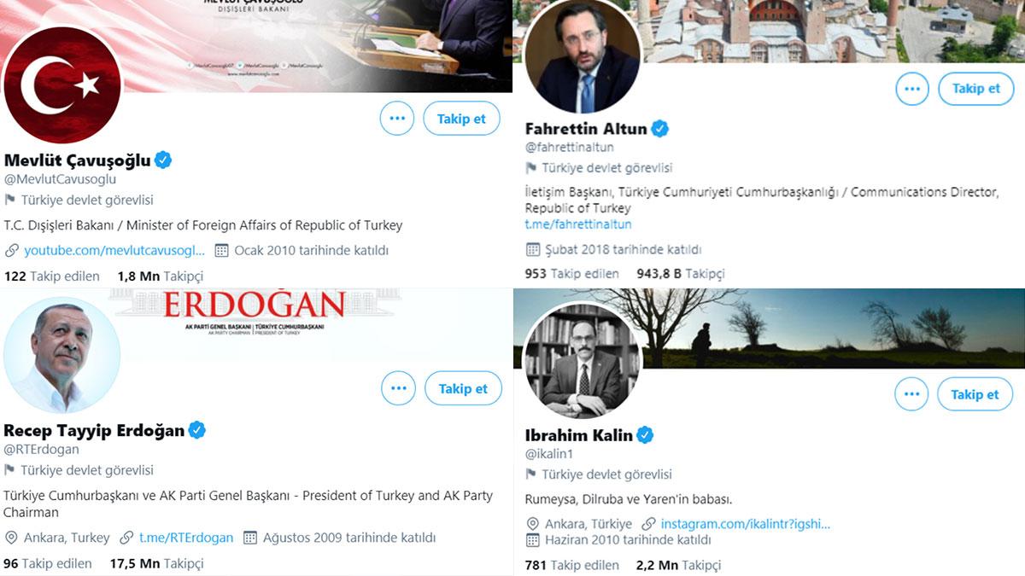The width and height of the screenshot is (1025, 576).
Task: Open Mevlüt Çavuşoğlu's Turkish flag profile picture
Action: click(x=62, y=85)
